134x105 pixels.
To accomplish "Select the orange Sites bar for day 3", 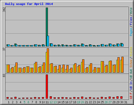I will pyautogui.click(x=16, y=67).
